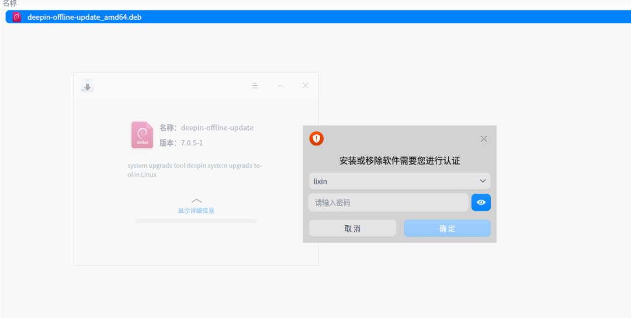
Task: Click the debian icon beside the file name
Action: [x=16, y=17]
